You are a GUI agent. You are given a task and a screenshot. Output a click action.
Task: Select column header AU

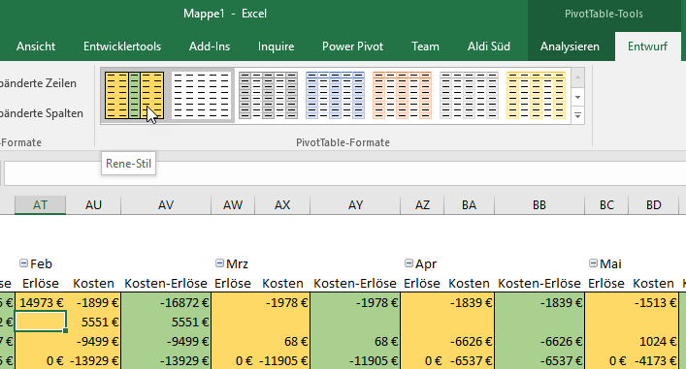click(93, 204)
